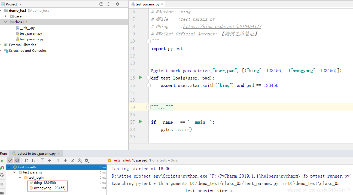Screen dimensions: 353x195
Task: Open test_param.py in project tree
Action: [x=31, y=33]
